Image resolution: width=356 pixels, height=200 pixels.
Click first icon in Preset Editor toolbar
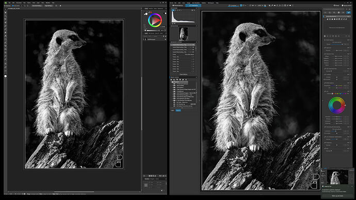(171, 79)
